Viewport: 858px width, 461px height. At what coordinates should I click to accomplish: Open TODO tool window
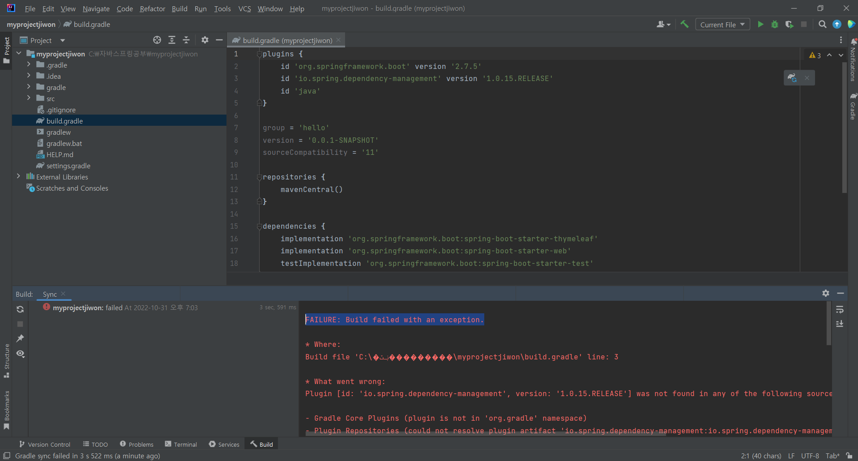[x=95, y=444]
